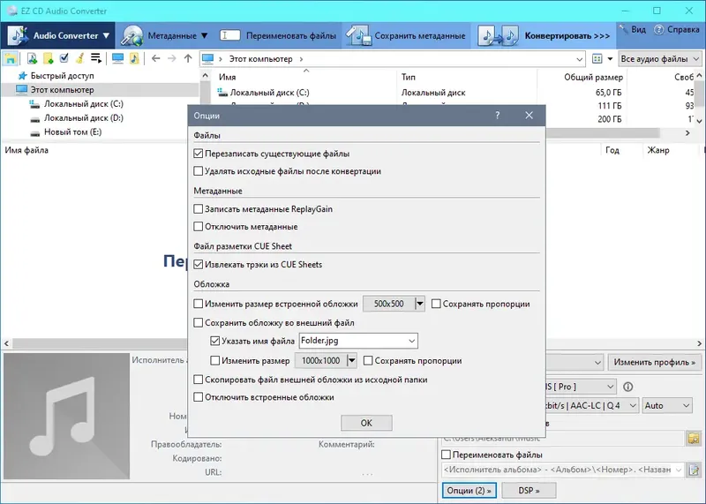706x504 pixels.
Task: Open the Auto dropdown
Action: click(x=667, y=406)
